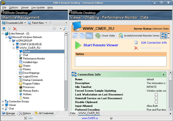Image resolution: width=173 pixels, height=121 pixels.
Task: Click the connection info toggle icon in toolbar
Action: 164,36
